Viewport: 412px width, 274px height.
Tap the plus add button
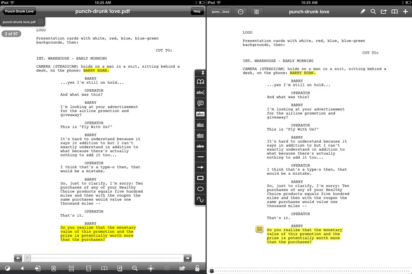point(406,11)
